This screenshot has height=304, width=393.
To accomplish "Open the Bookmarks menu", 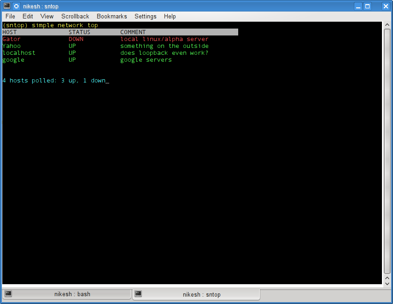I will (111, 16).
